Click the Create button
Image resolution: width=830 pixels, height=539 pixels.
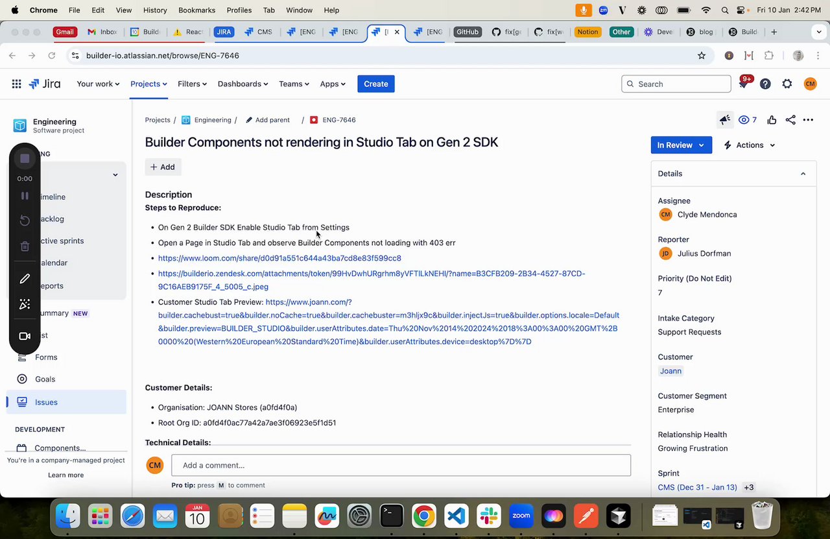tap(376, 84)
